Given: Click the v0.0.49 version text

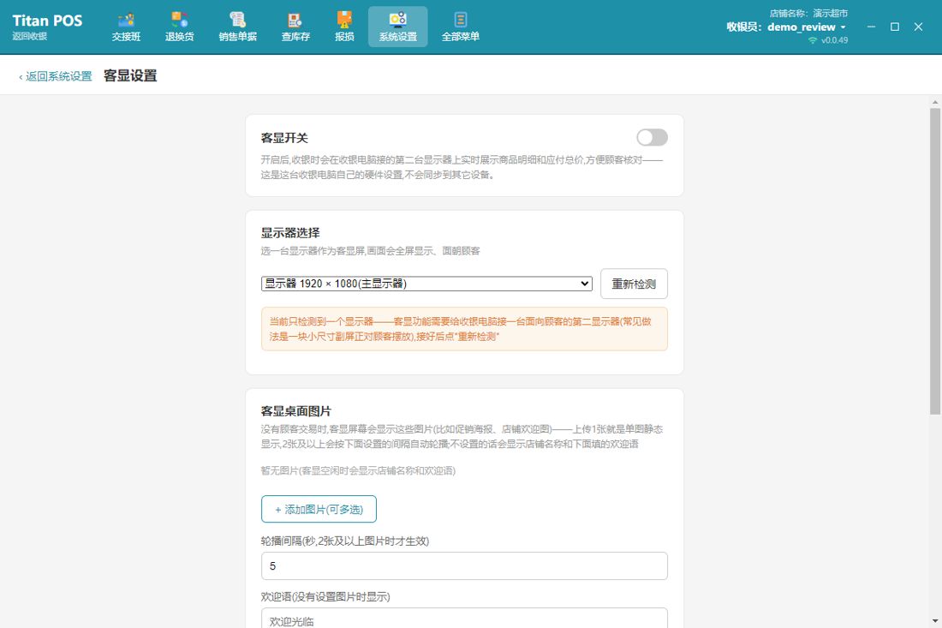Looking at the screenshot, I should [834, 40].
